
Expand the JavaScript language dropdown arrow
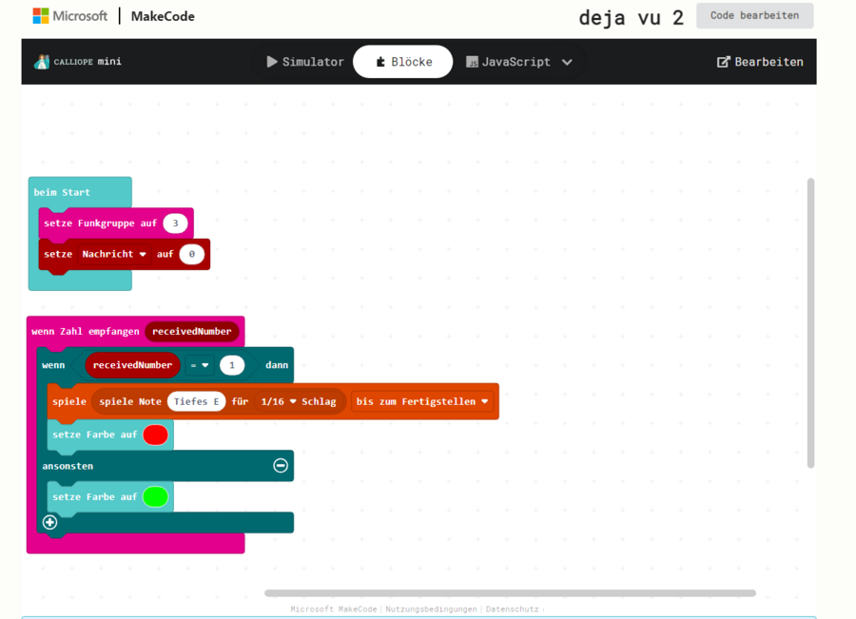(567, 62)
